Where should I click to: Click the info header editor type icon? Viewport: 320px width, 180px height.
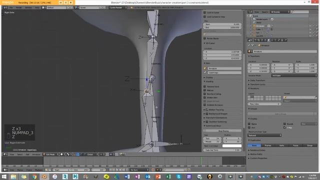tap(5, 7)
